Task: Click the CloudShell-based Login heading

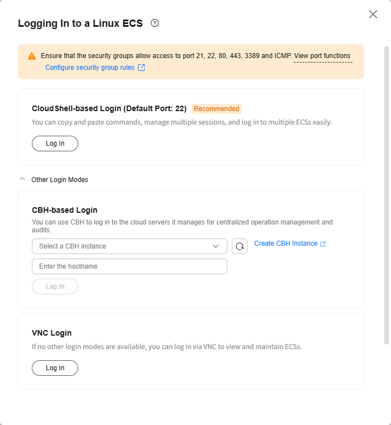Action: click(109, 108)
